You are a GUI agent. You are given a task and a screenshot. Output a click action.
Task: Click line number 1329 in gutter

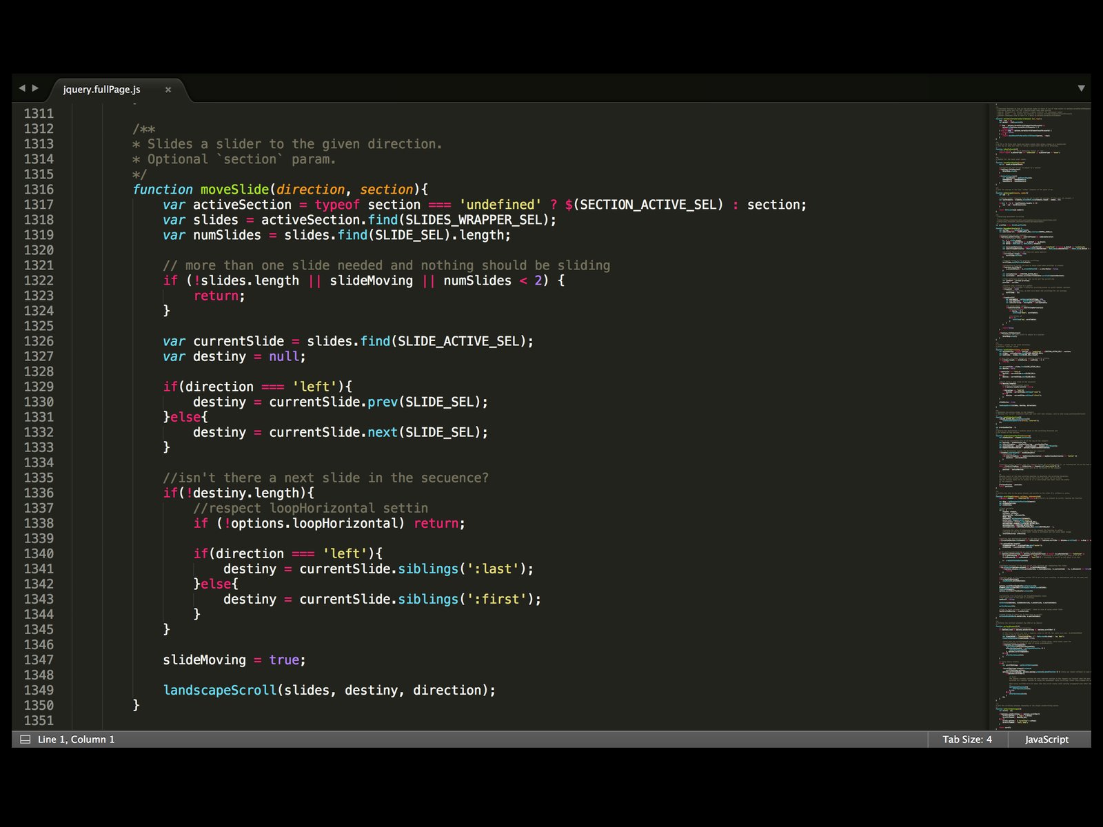click(39, 387)
